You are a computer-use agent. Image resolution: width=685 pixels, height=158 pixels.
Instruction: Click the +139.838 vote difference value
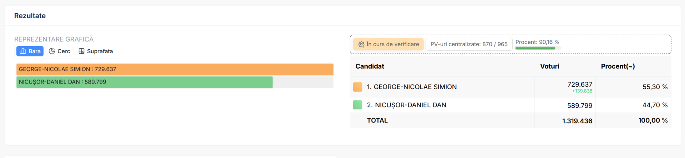coord(582,91)
